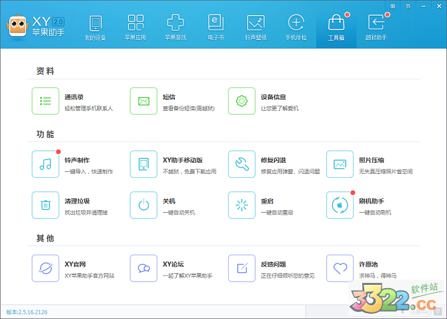
Task: Close the XY苹果助手 window
Action: 439,6
